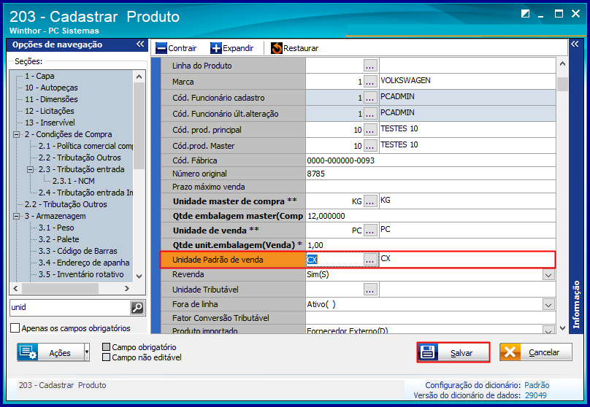
Task: Select 12 - Licitações section
Action: pos(50,111)
